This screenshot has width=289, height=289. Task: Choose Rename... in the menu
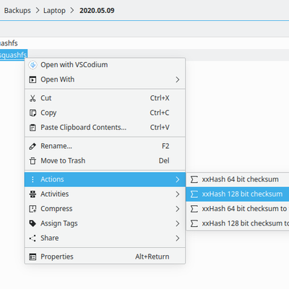105,146
